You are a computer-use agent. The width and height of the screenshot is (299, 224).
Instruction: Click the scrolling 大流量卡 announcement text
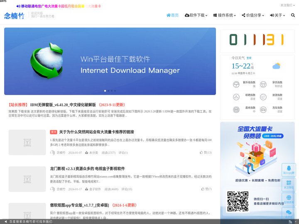tap(61, 6)
